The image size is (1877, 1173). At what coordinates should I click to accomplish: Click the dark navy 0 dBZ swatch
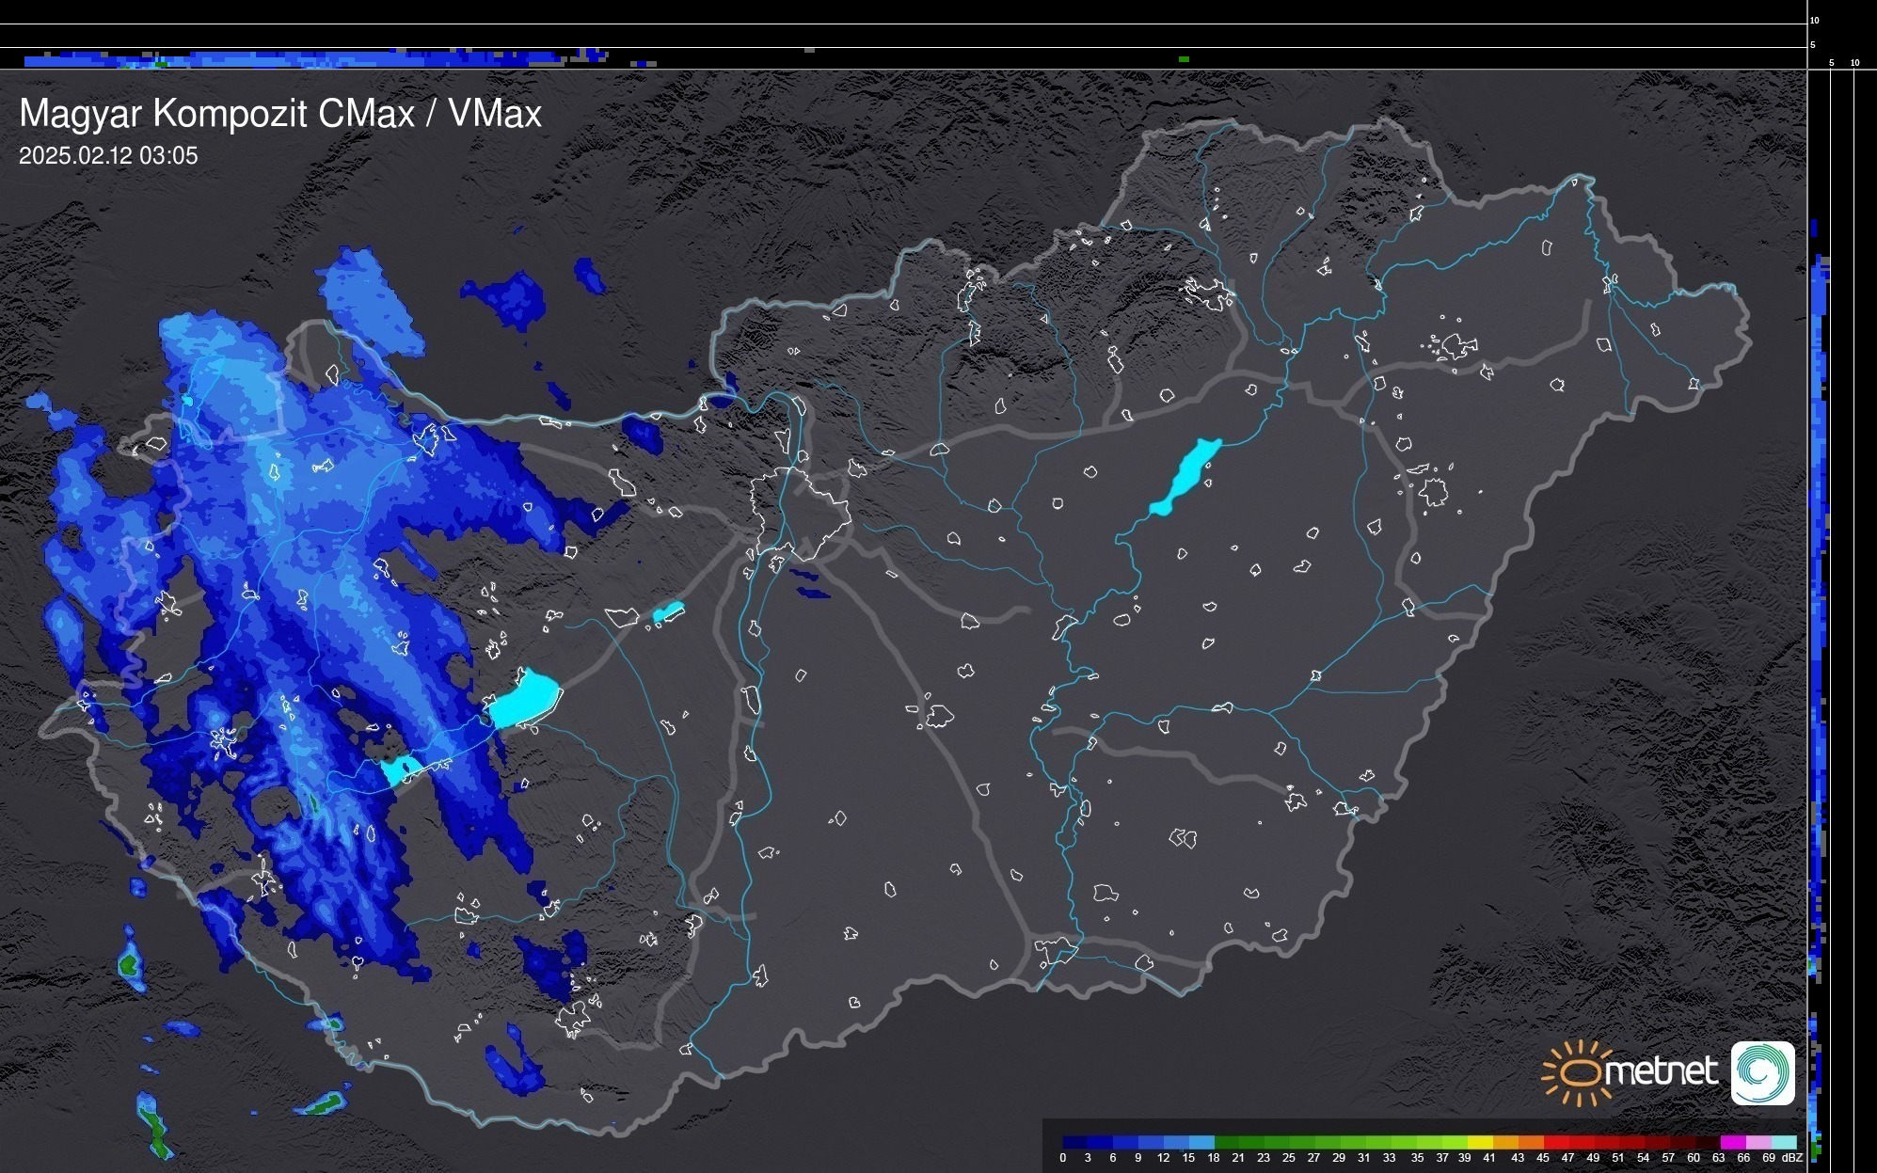(x=1074, y=1142)
